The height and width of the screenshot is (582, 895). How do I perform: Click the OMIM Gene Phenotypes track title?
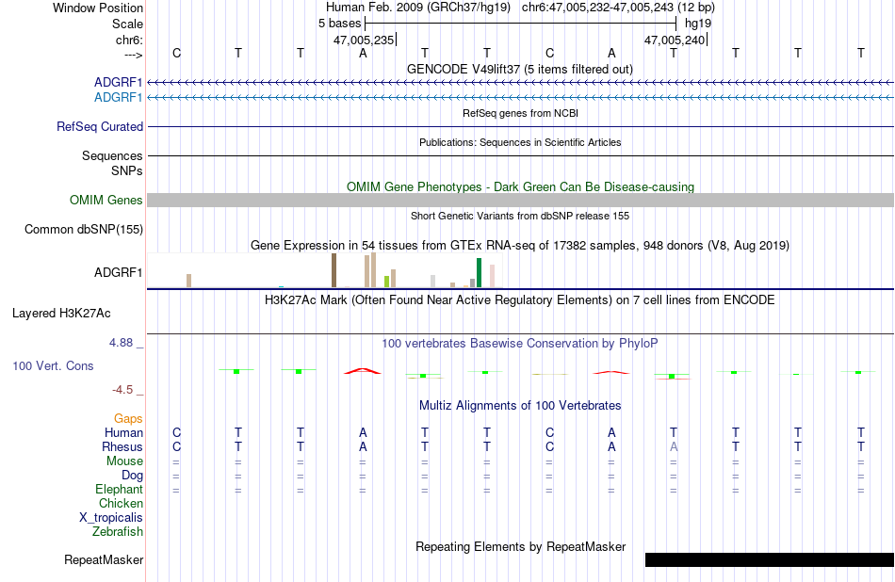pos(521,186)
